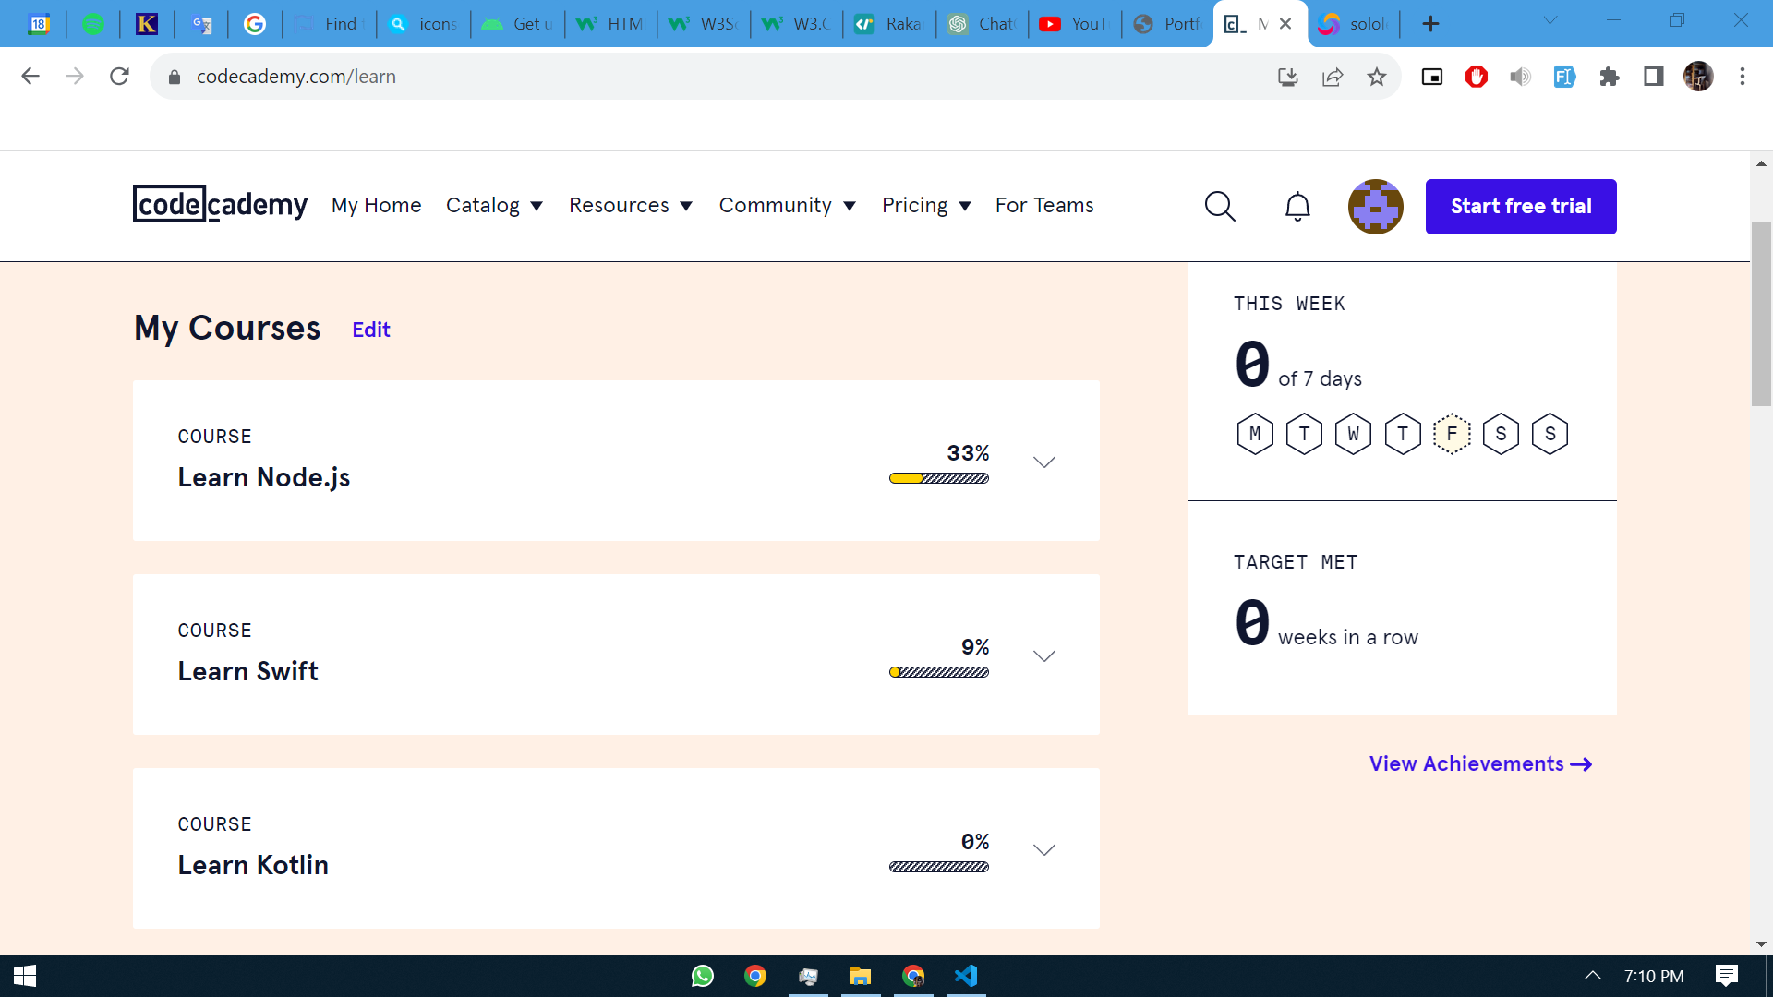Expand the Learn Node.js course details
Viewport: 1773px width, 997px height.
pos(1043,462)
